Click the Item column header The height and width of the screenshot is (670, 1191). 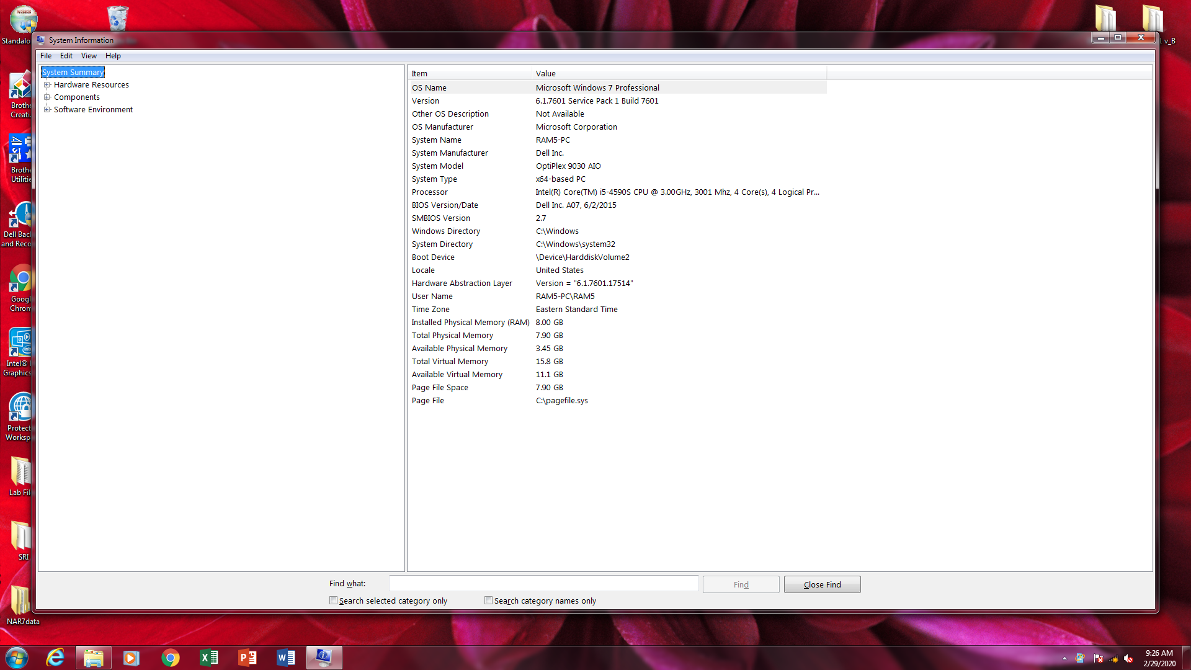click(x=470, y=73)
